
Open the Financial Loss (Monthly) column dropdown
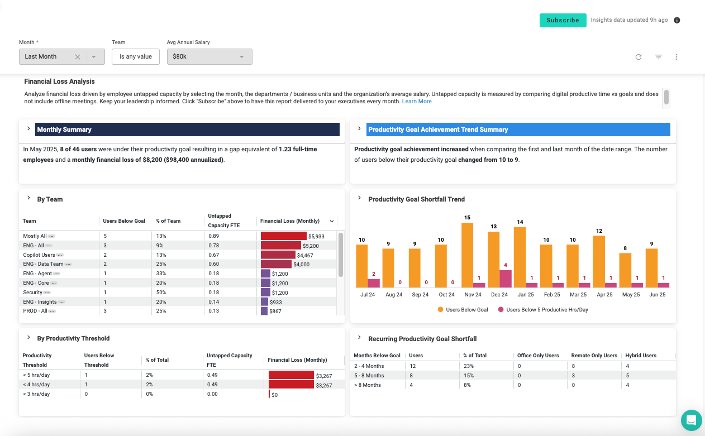coord(332,221)
